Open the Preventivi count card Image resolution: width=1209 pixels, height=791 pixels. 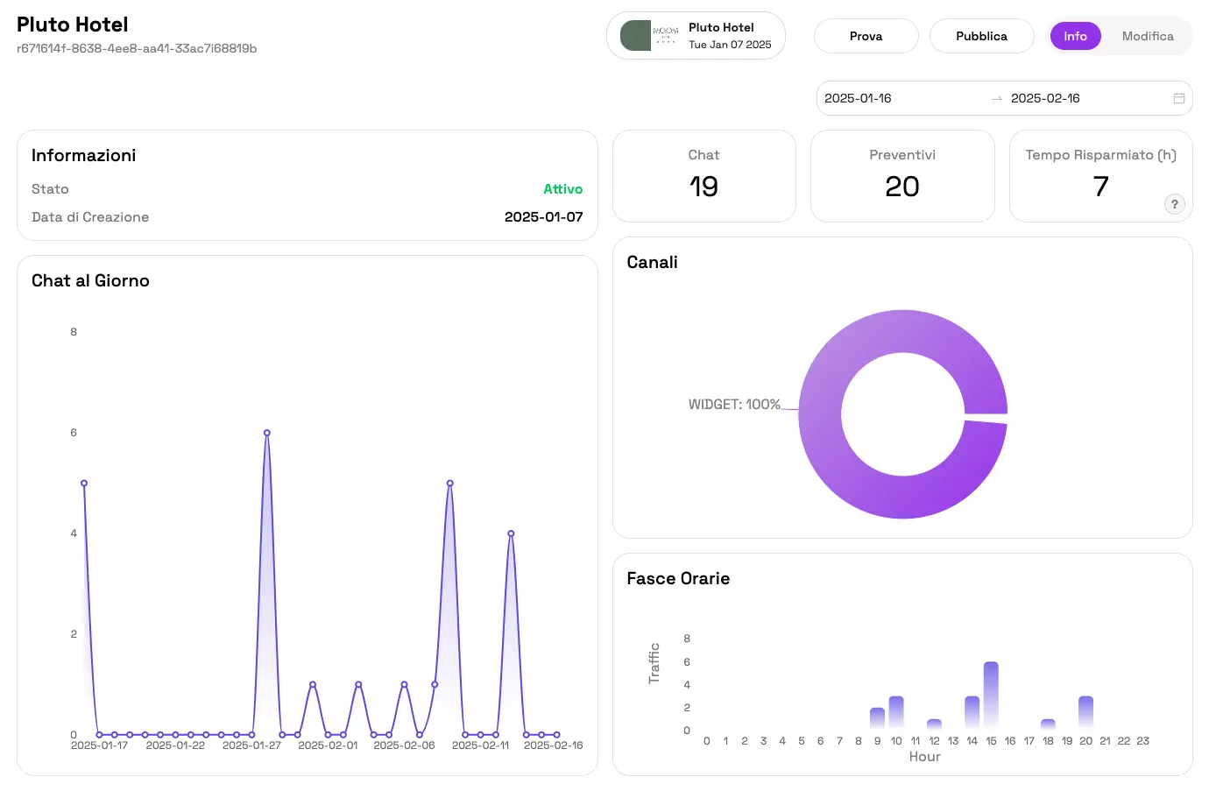902,176
